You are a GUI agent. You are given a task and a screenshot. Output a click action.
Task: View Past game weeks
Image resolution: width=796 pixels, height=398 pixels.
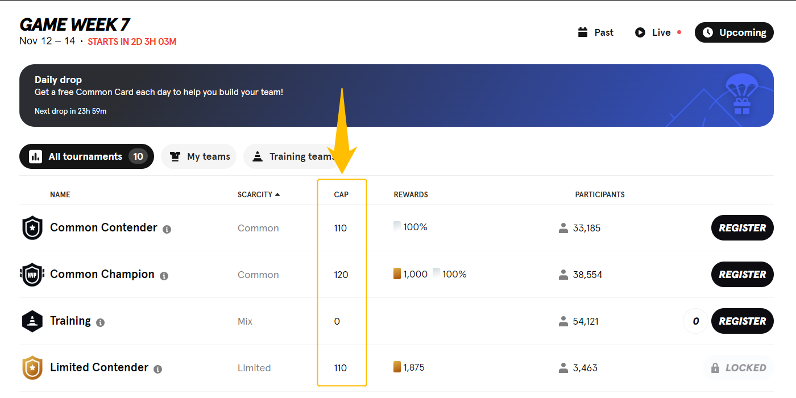595,32
